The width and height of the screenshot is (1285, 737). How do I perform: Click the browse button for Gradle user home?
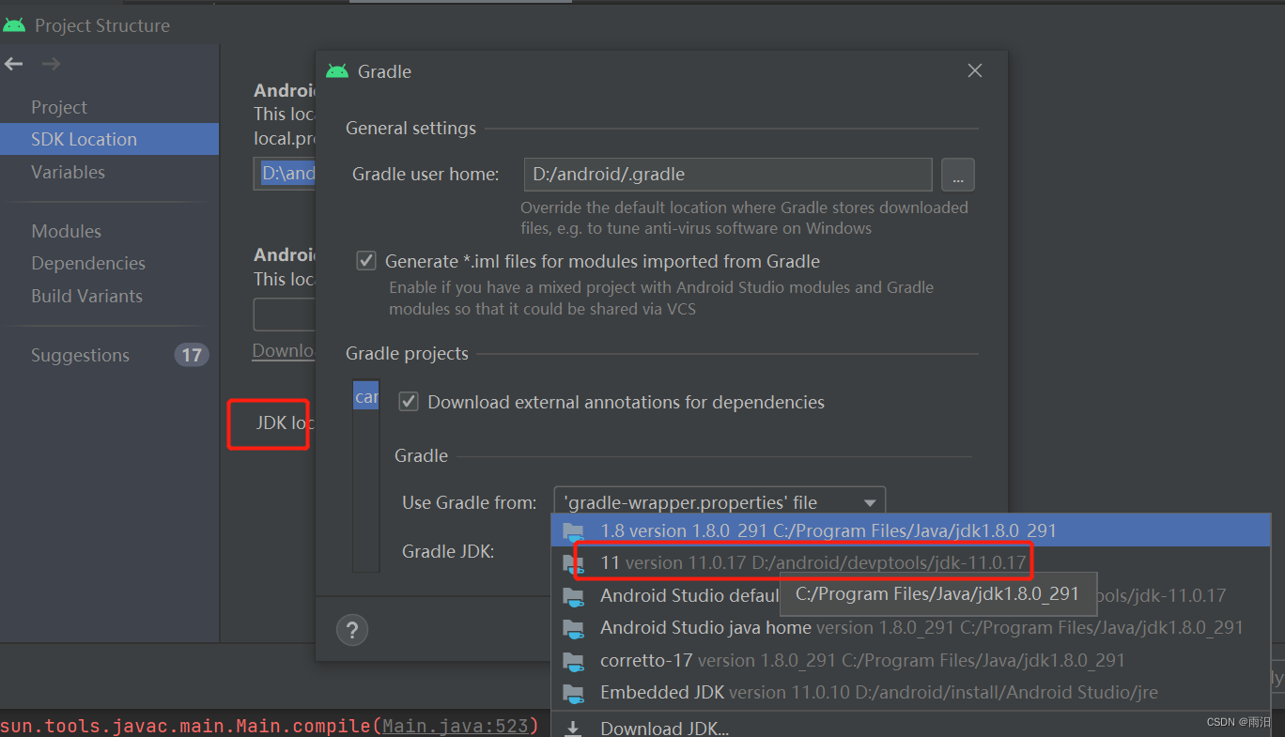click(957, 175)
